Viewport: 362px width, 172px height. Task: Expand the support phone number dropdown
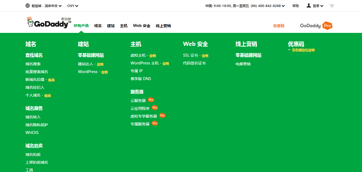[x=268, y=6]
